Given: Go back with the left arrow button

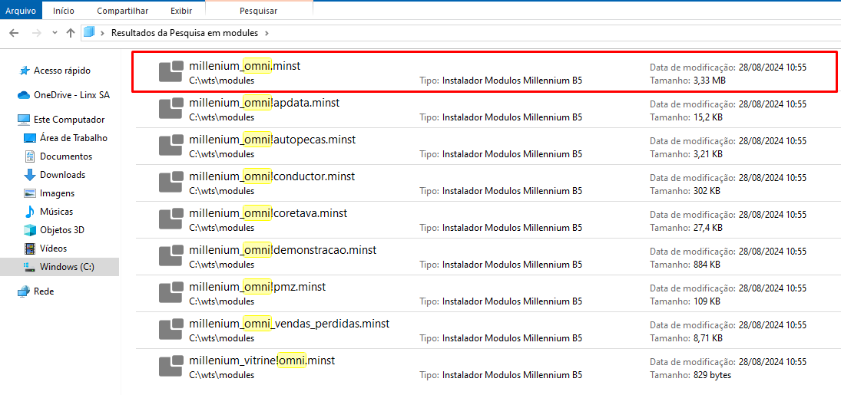Looking at the screenshot, I should (15, 33).
